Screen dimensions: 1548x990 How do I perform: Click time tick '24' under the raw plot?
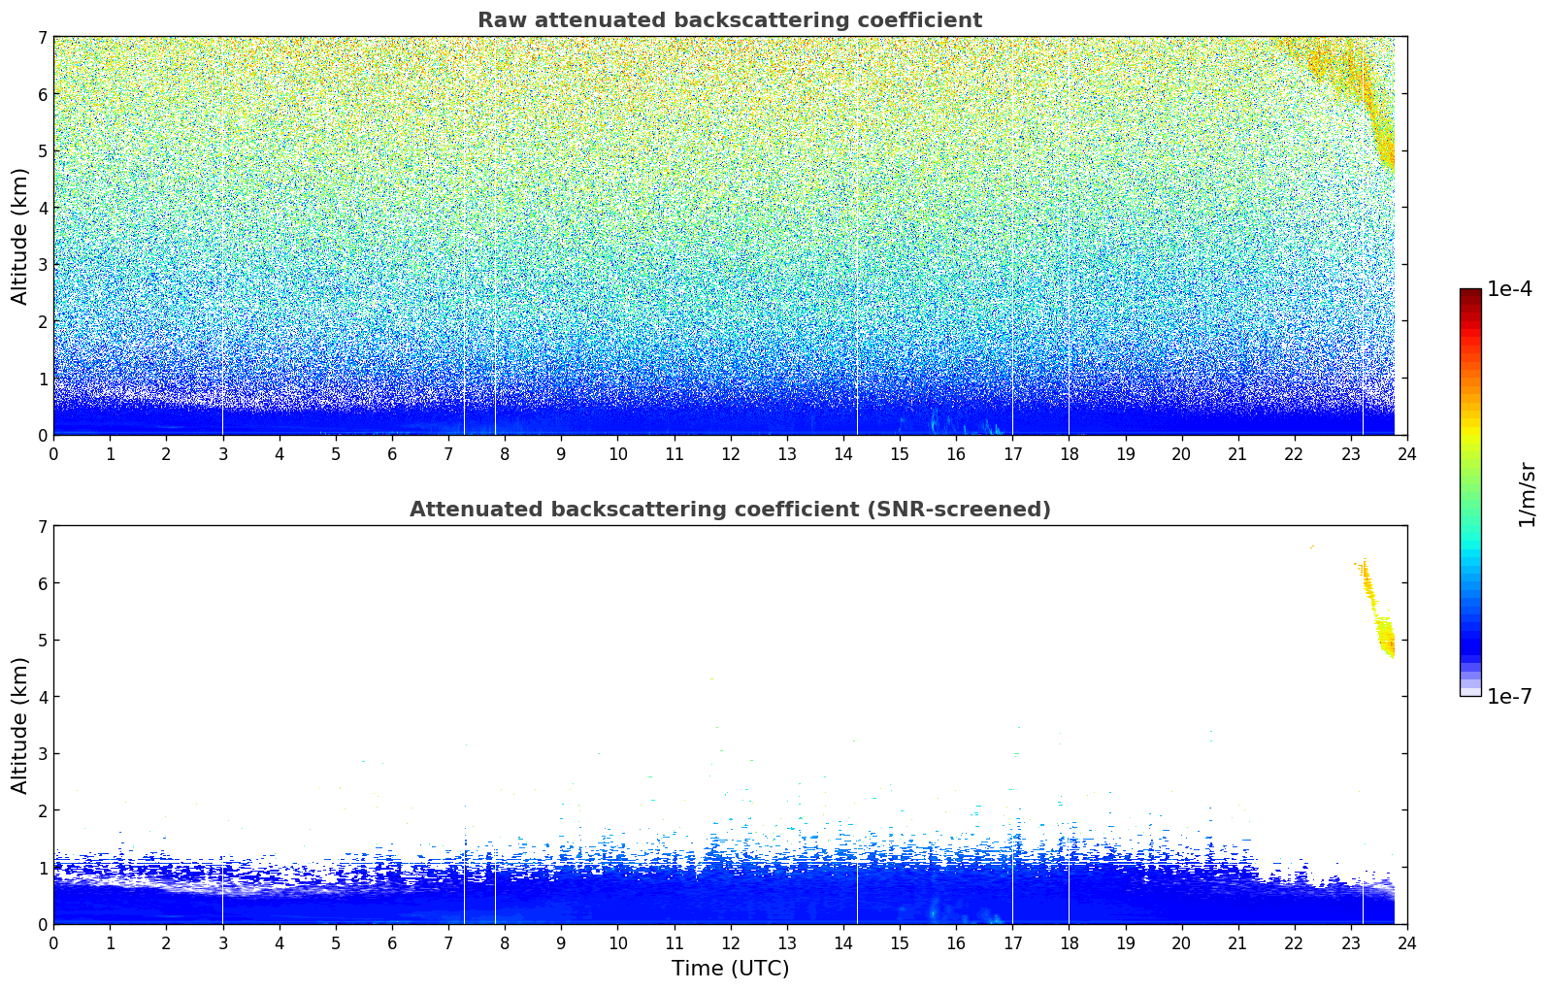coord(1407,453)
